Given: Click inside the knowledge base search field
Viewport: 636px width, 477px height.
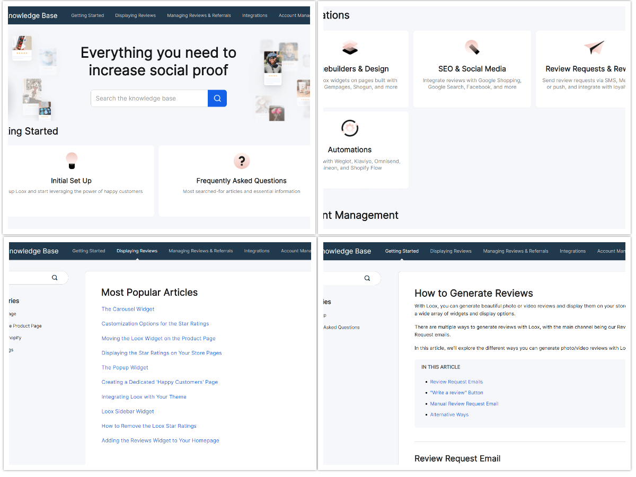Looking at the screenshot, I should click(149, 98).
